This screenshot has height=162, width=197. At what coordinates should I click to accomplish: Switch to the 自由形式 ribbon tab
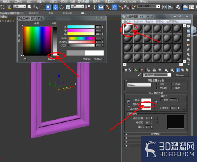[x=34, y=13]
